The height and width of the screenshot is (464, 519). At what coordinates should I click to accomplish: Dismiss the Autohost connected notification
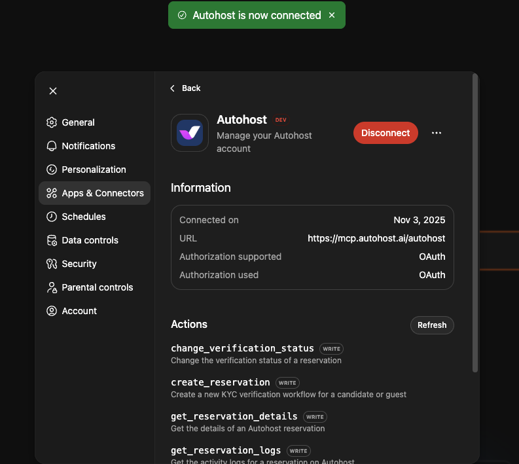(332, 15)
